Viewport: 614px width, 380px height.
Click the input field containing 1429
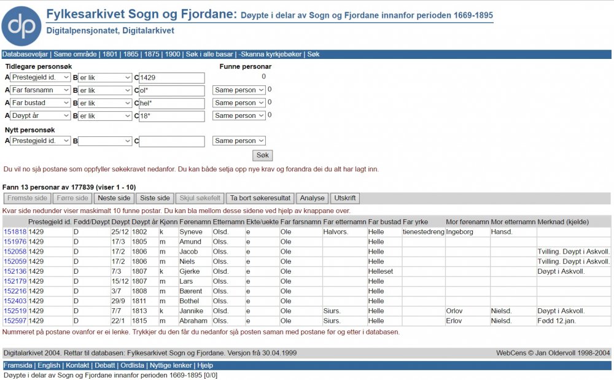[x=171, y=78]
